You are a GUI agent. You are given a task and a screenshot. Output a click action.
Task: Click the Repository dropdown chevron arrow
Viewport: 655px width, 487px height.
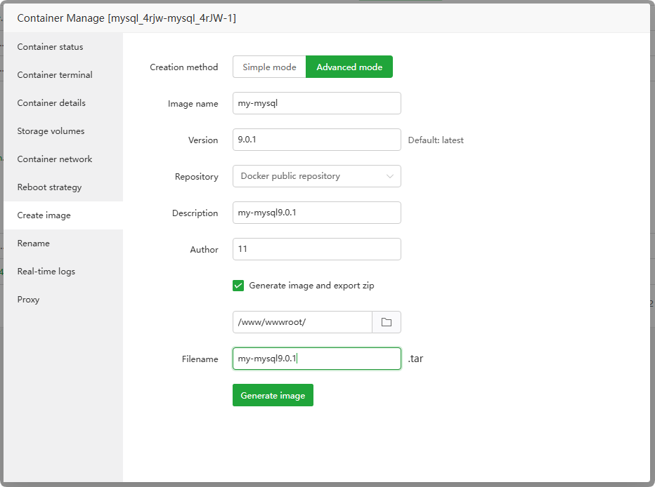(x=390, y=176)
